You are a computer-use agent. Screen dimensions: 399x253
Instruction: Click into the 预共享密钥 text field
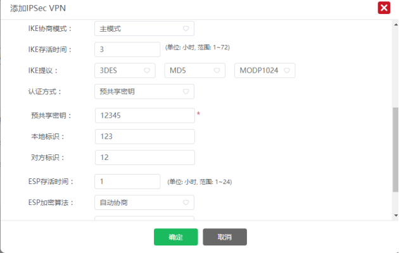144,115
